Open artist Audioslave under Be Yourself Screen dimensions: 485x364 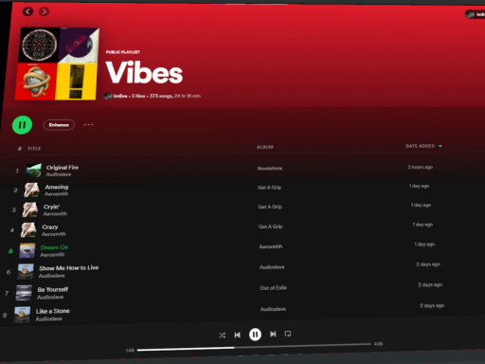(50, 298)
